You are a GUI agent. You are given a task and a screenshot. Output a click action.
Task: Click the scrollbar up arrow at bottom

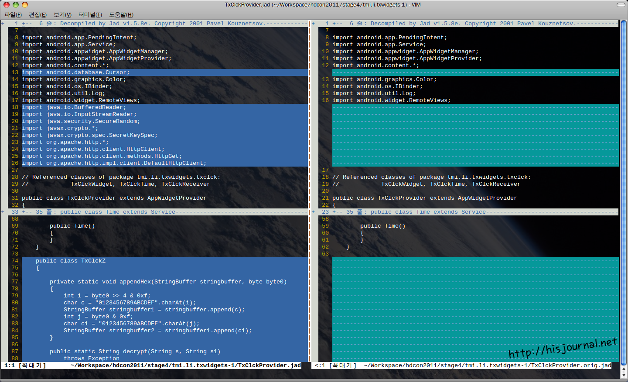click(624, 368)
